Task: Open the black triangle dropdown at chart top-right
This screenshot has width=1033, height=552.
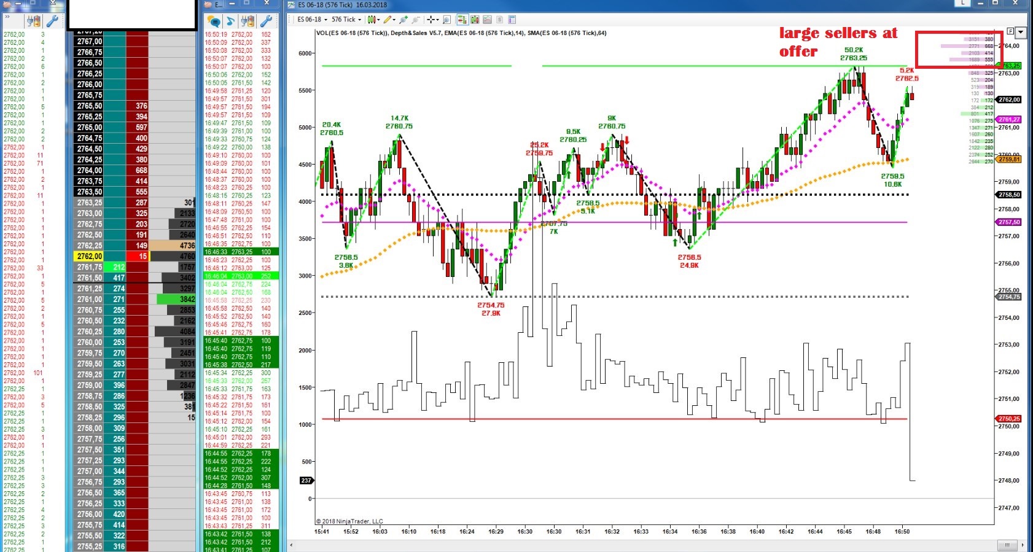Action: click(x=1021, y=32)
